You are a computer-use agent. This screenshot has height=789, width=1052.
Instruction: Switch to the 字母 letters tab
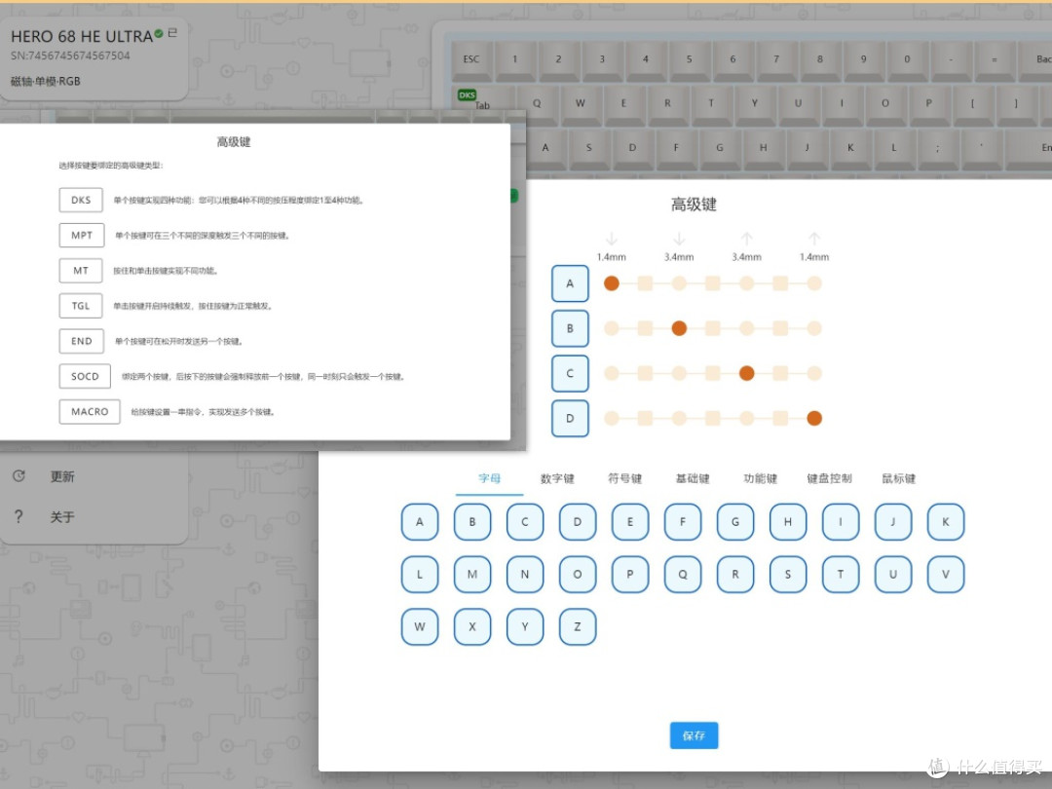(x=489, y=478)
